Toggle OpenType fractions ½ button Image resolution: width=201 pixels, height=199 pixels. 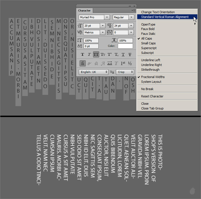(130, 63)
